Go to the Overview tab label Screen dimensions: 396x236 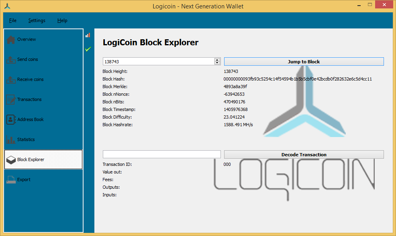pyautogui.click(x=27, y=39)
